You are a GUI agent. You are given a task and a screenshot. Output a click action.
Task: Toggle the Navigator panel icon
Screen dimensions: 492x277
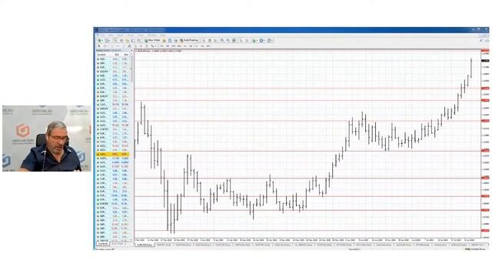(127, 40)
